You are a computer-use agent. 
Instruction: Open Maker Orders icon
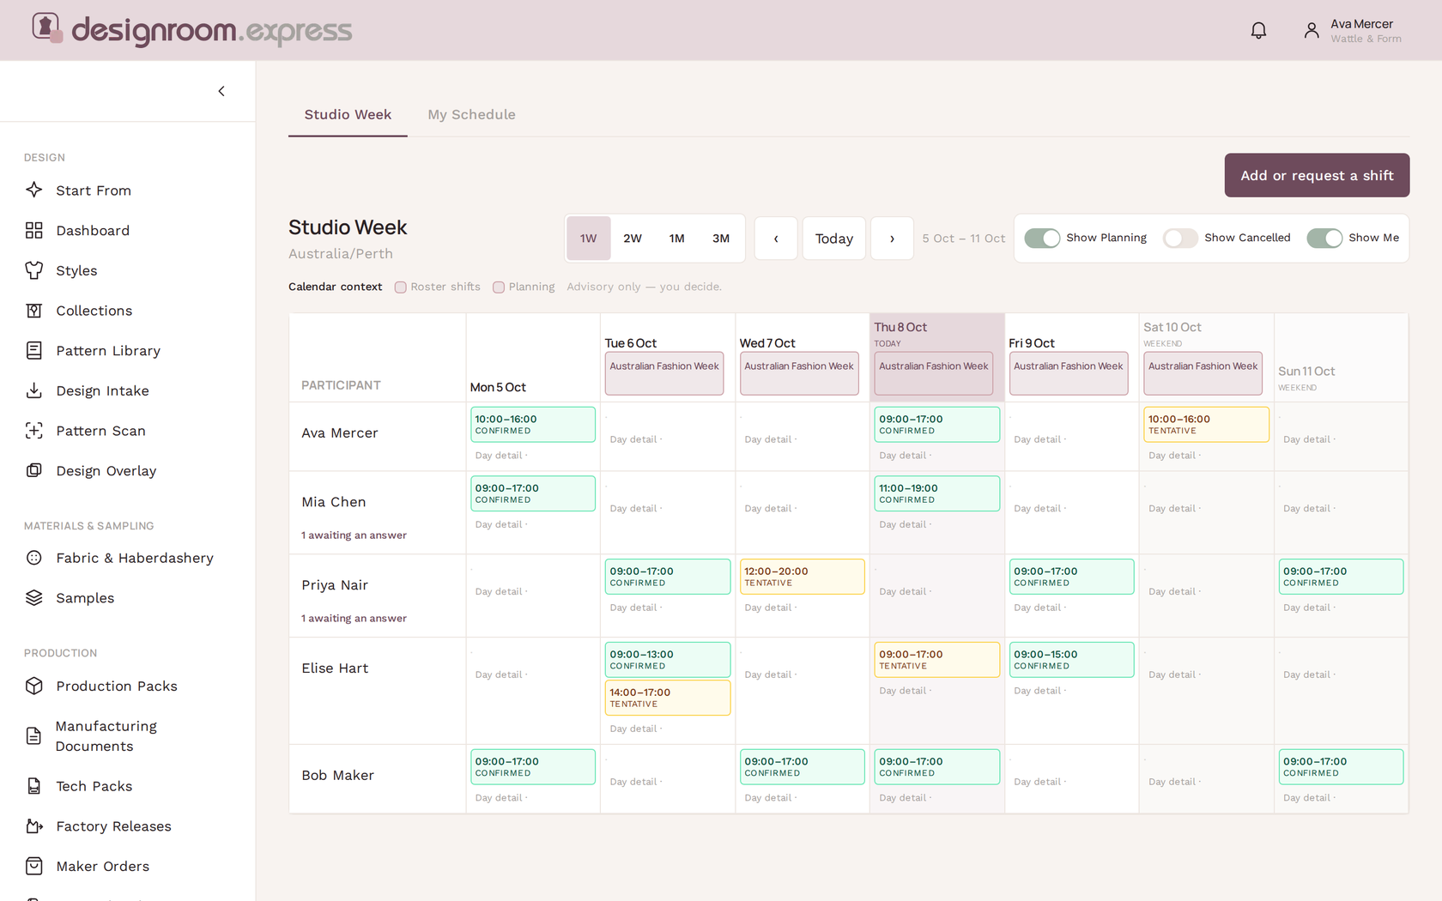coord(34,866)
